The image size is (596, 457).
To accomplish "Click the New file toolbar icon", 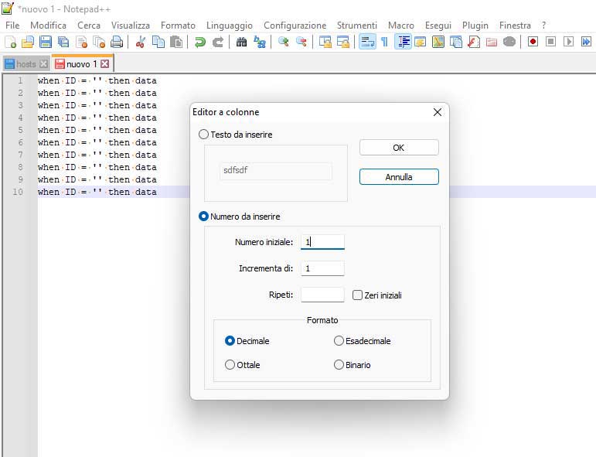I will click(11, 42).
